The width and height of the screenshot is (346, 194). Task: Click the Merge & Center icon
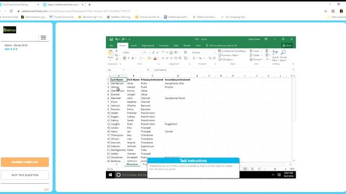click(x=185, y=58)
